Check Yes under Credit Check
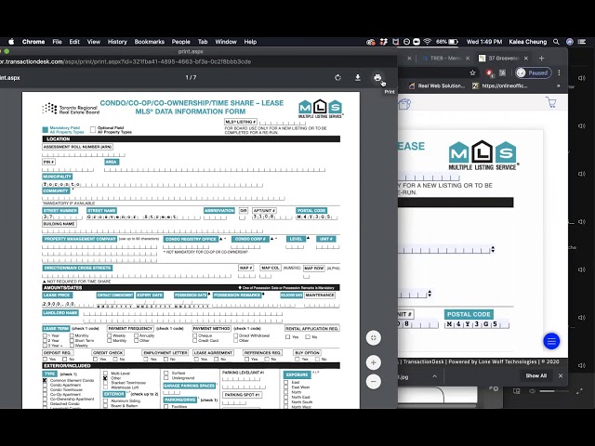 click(x=95, y=359)
